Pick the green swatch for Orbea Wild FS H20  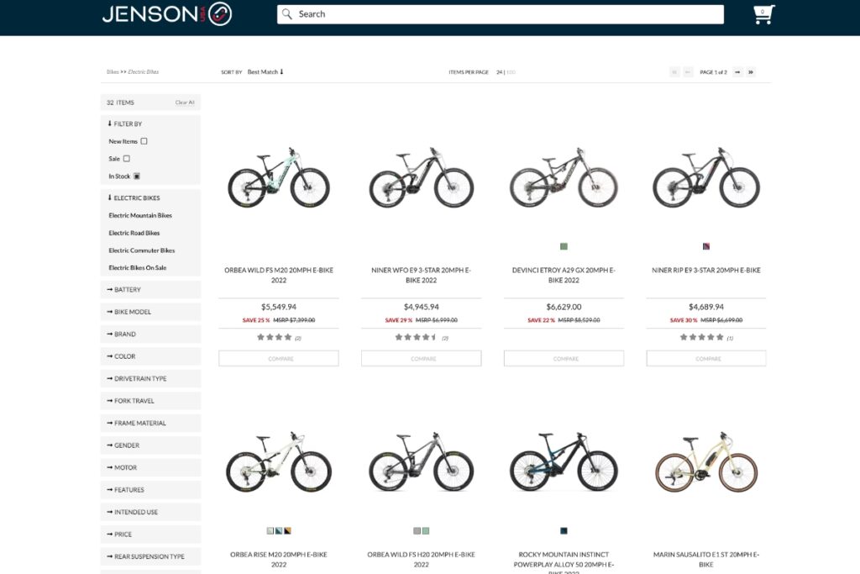(x=426, y=530)
